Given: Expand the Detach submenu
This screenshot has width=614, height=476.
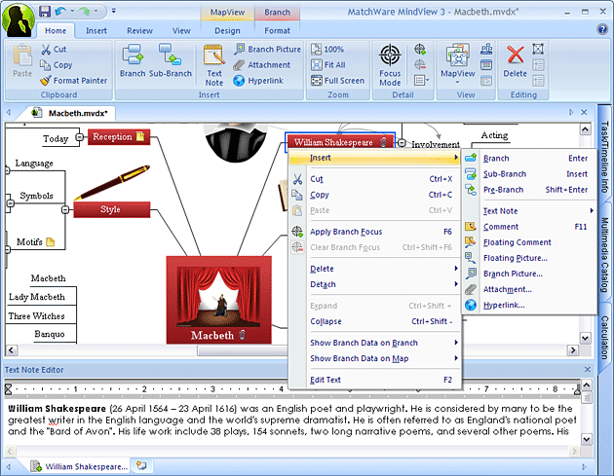Looking at the screenshot, I should (x=375, y=284).
